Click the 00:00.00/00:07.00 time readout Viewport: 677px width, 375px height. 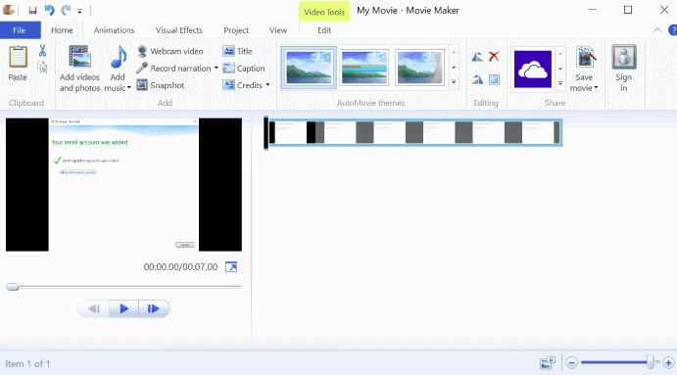180,266
